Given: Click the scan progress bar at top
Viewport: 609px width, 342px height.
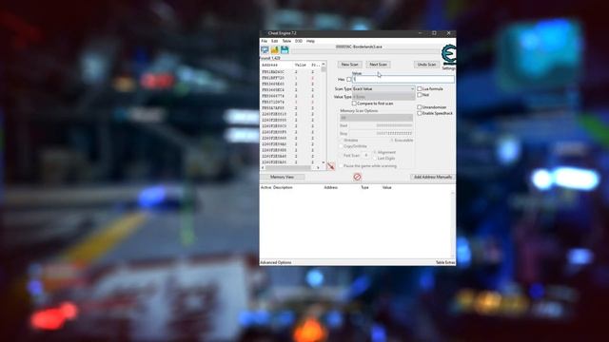Looking at the screenshot, I should [365, 50].
